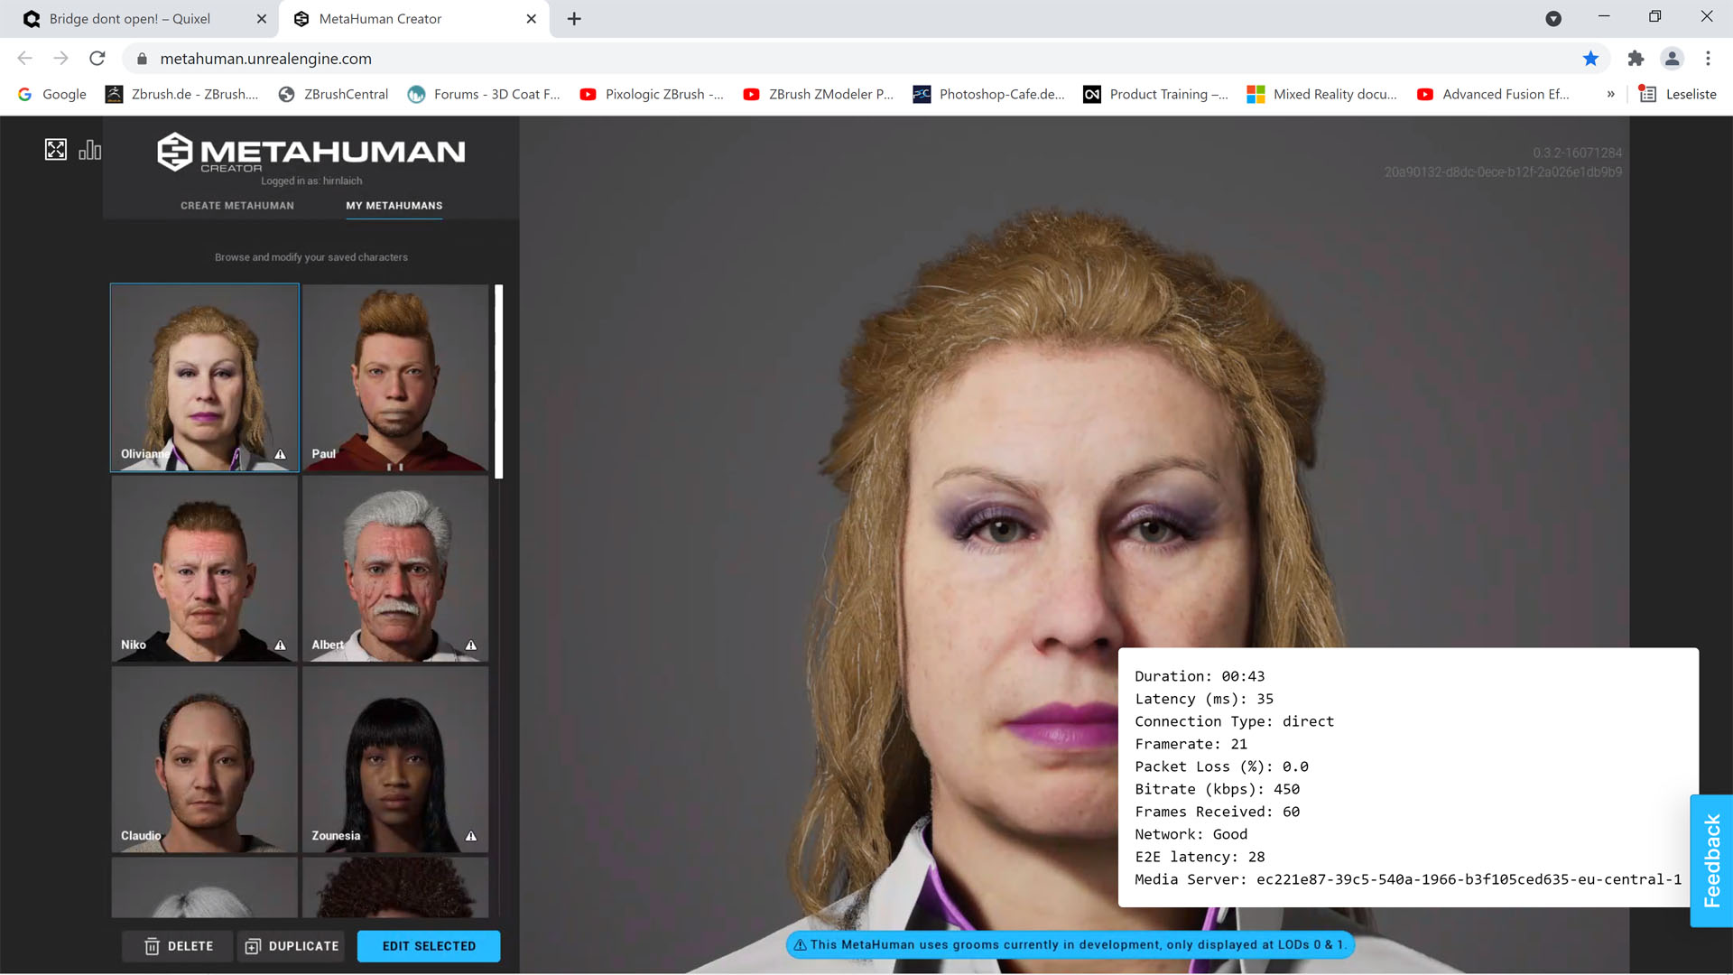1733x975 pixels.
Task: Open a new browser tab
Action: coord(574,19)
